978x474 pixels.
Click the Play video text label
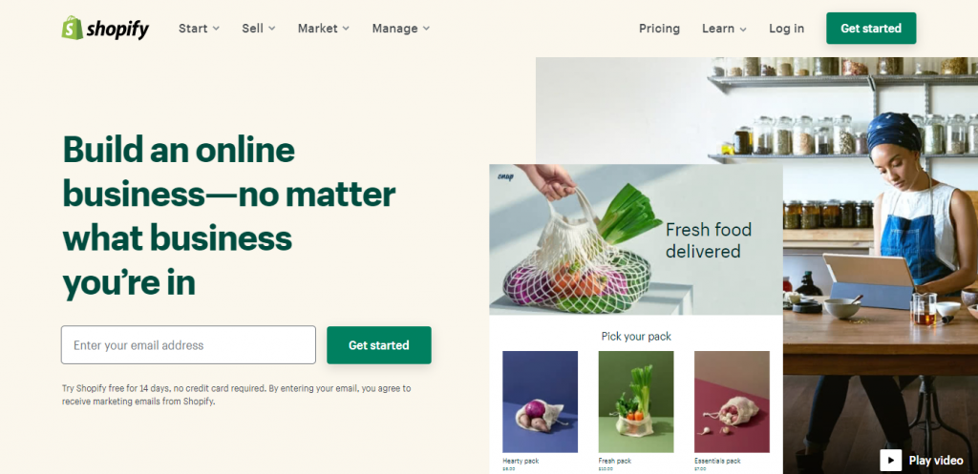936,461
